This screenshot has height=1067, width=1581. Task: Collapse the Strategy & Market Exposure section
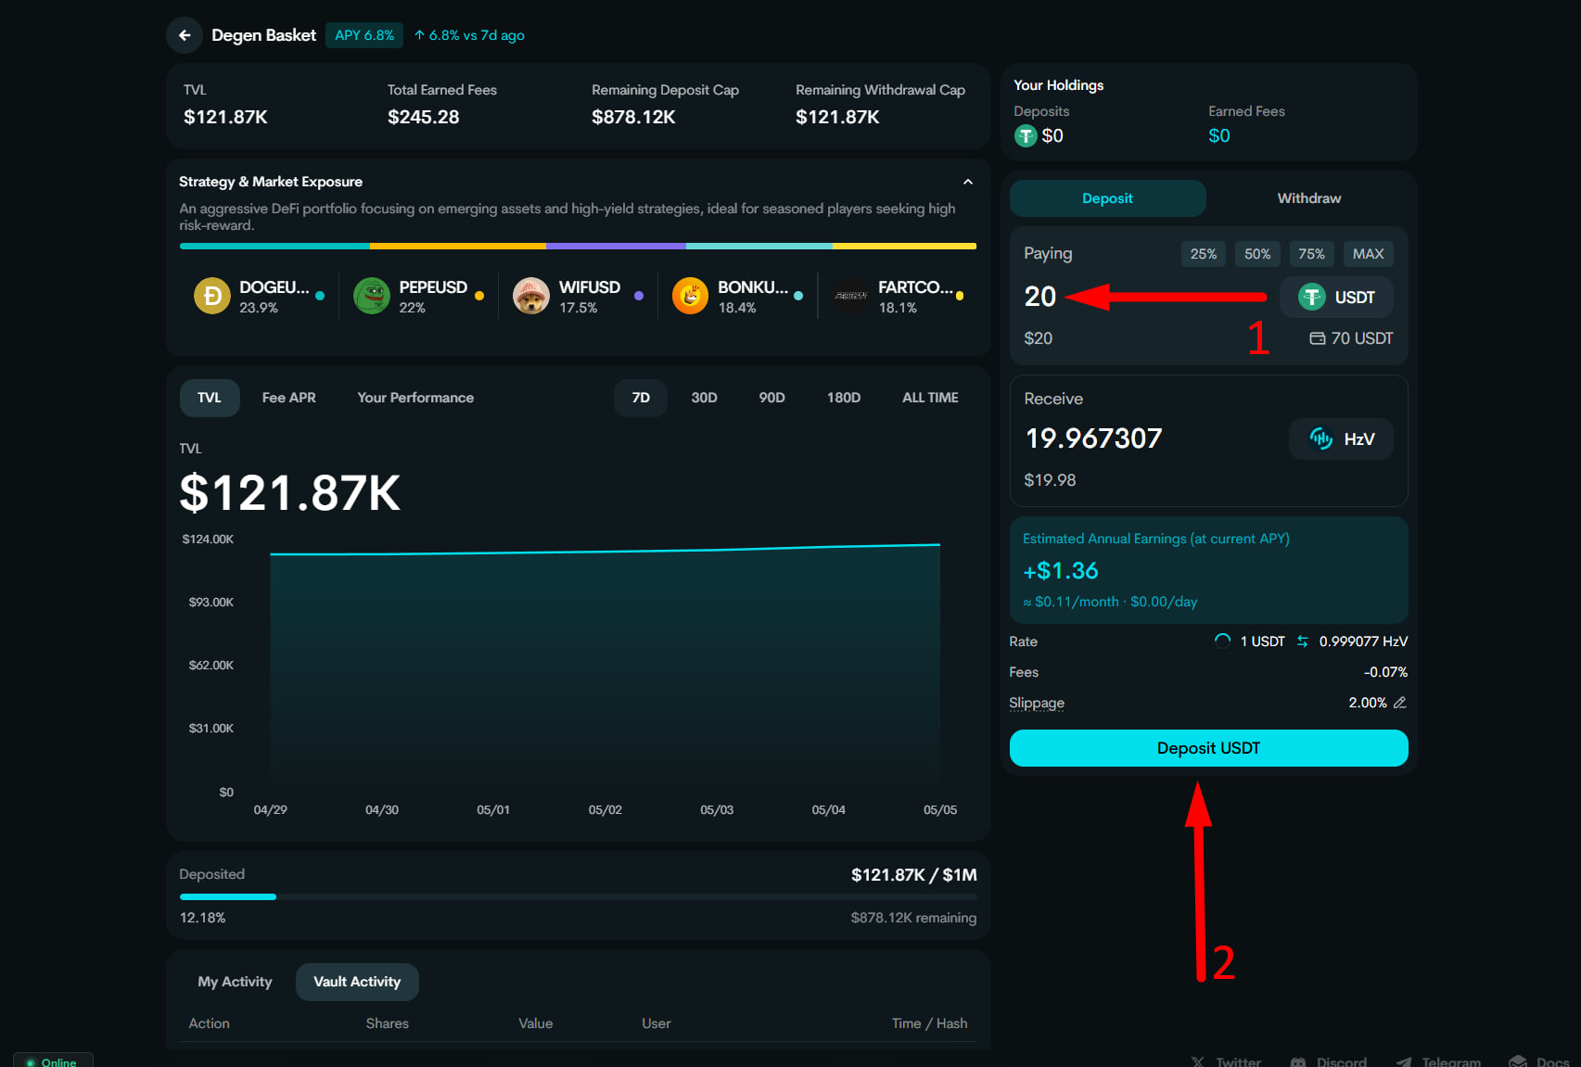pos(968,182)
